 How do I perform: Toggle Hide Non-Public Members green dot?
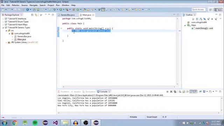pyautogui.click(x=212, y=19)
